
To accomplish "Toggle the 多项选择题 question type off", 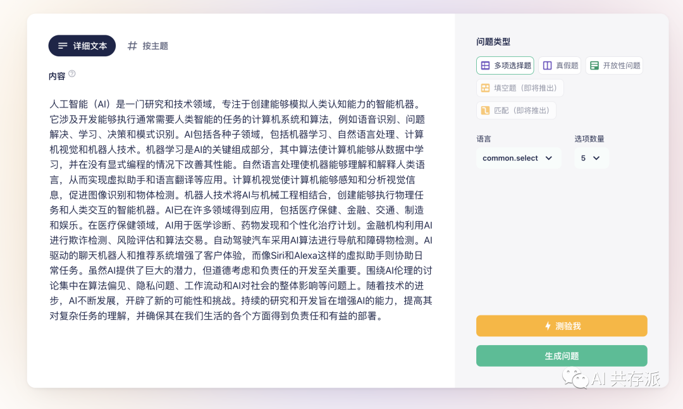I will pos(503,65).
